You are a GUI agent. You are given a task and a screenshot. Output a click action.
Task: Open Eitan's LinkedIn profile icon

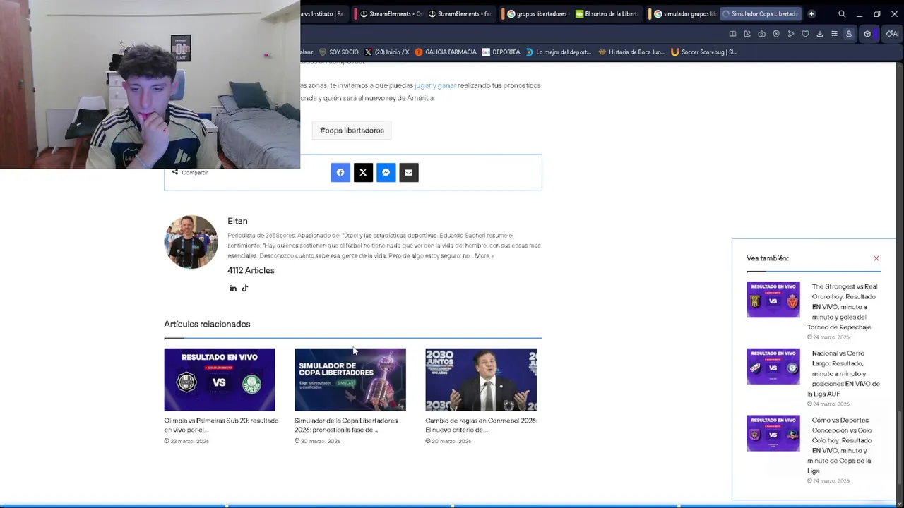(x=233, y=289)
